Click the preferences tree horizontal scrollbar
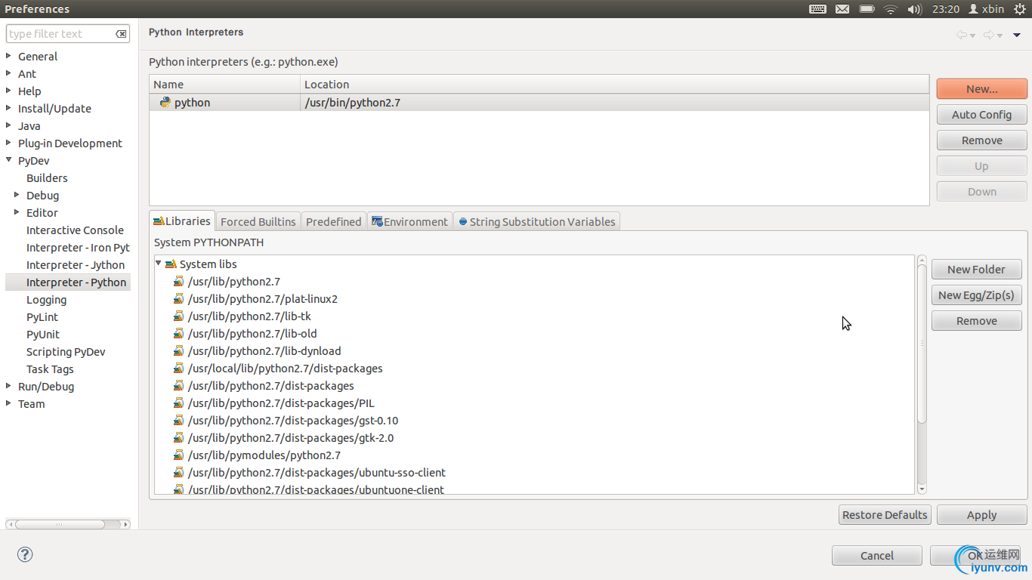Viewport: 1032px width, 580px height. click(68, 524)
